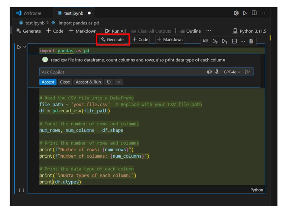Split the editor with the layout icon
The image size is (286, 210).
[x=254, y=13]
